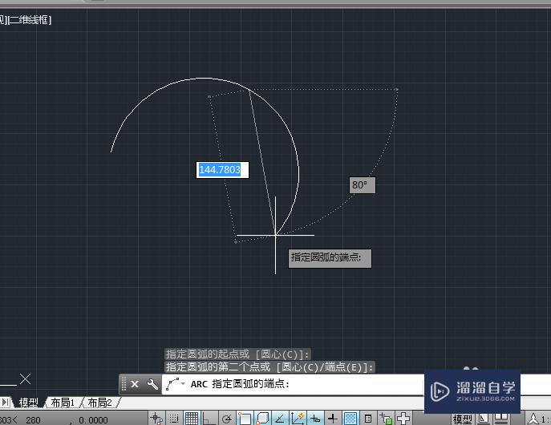551x425 pixels.
Task: Toggle Dynamic UCS in status bar
Action: pos(298,419)
